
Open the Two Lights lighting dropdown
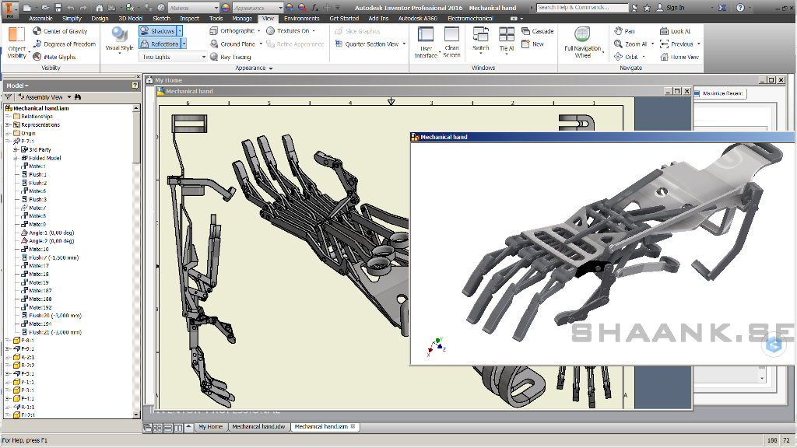point(173,57)
